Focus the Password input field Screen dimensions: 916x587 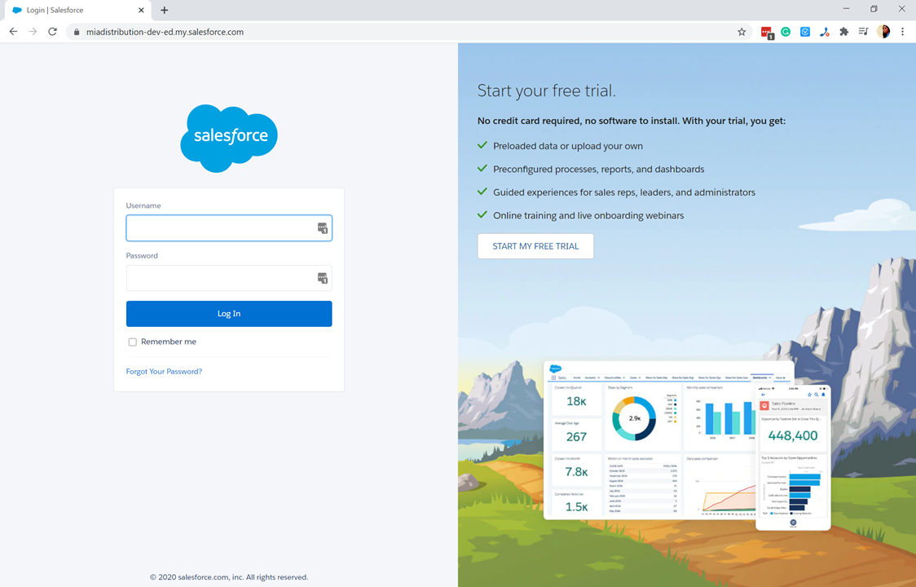[229, 278]
